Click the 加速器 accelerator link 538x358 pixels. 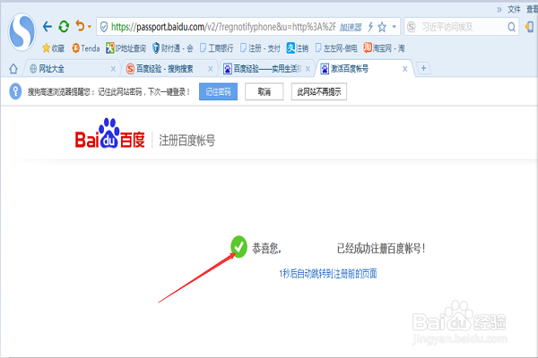(x=351, y=27)
